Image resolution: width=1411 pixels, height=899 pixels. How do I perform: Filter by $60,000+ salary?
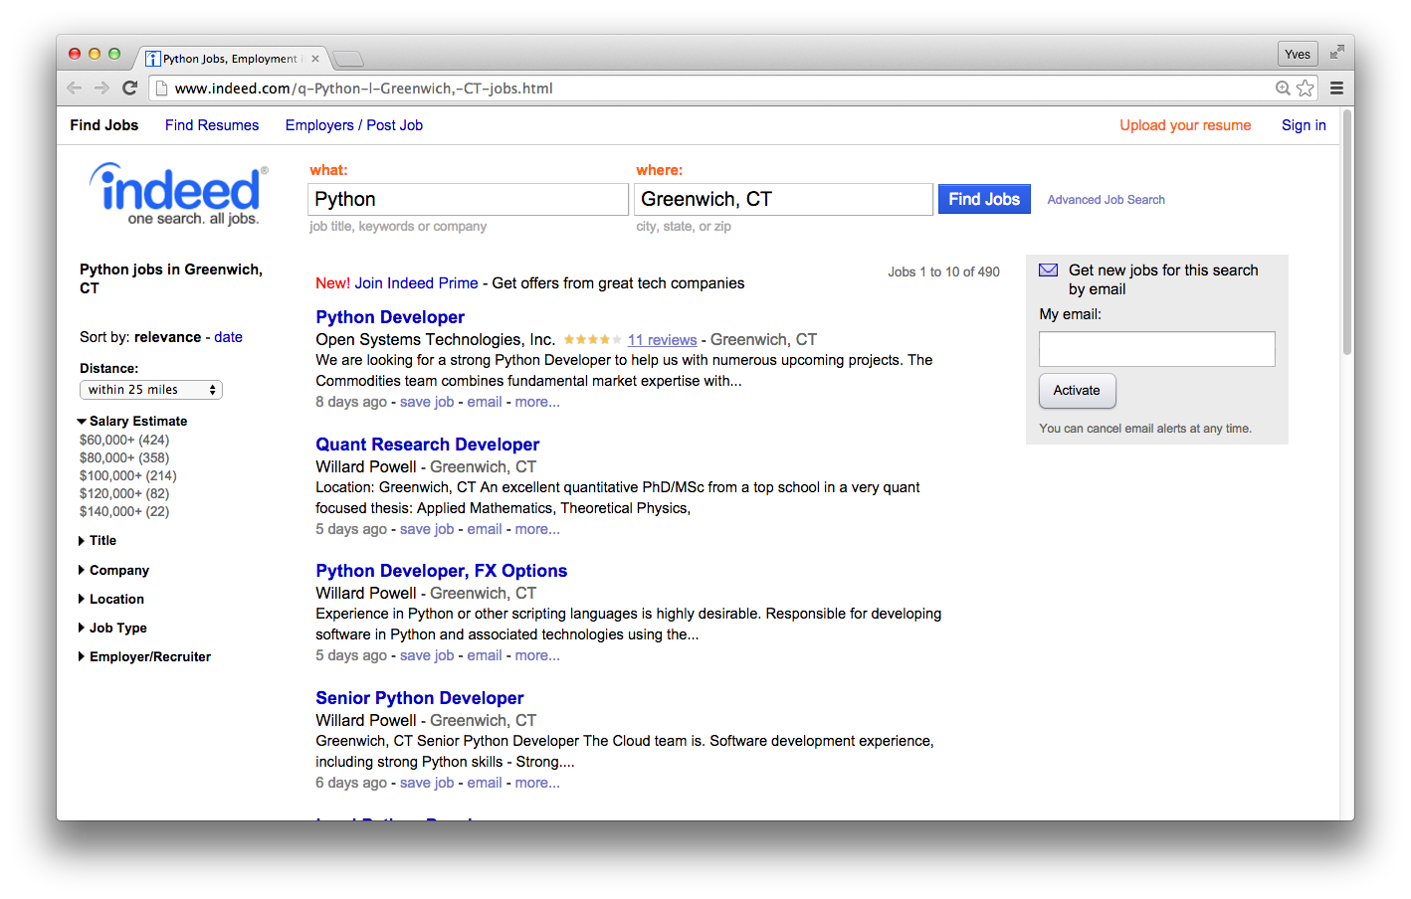[x=124, y=440]
